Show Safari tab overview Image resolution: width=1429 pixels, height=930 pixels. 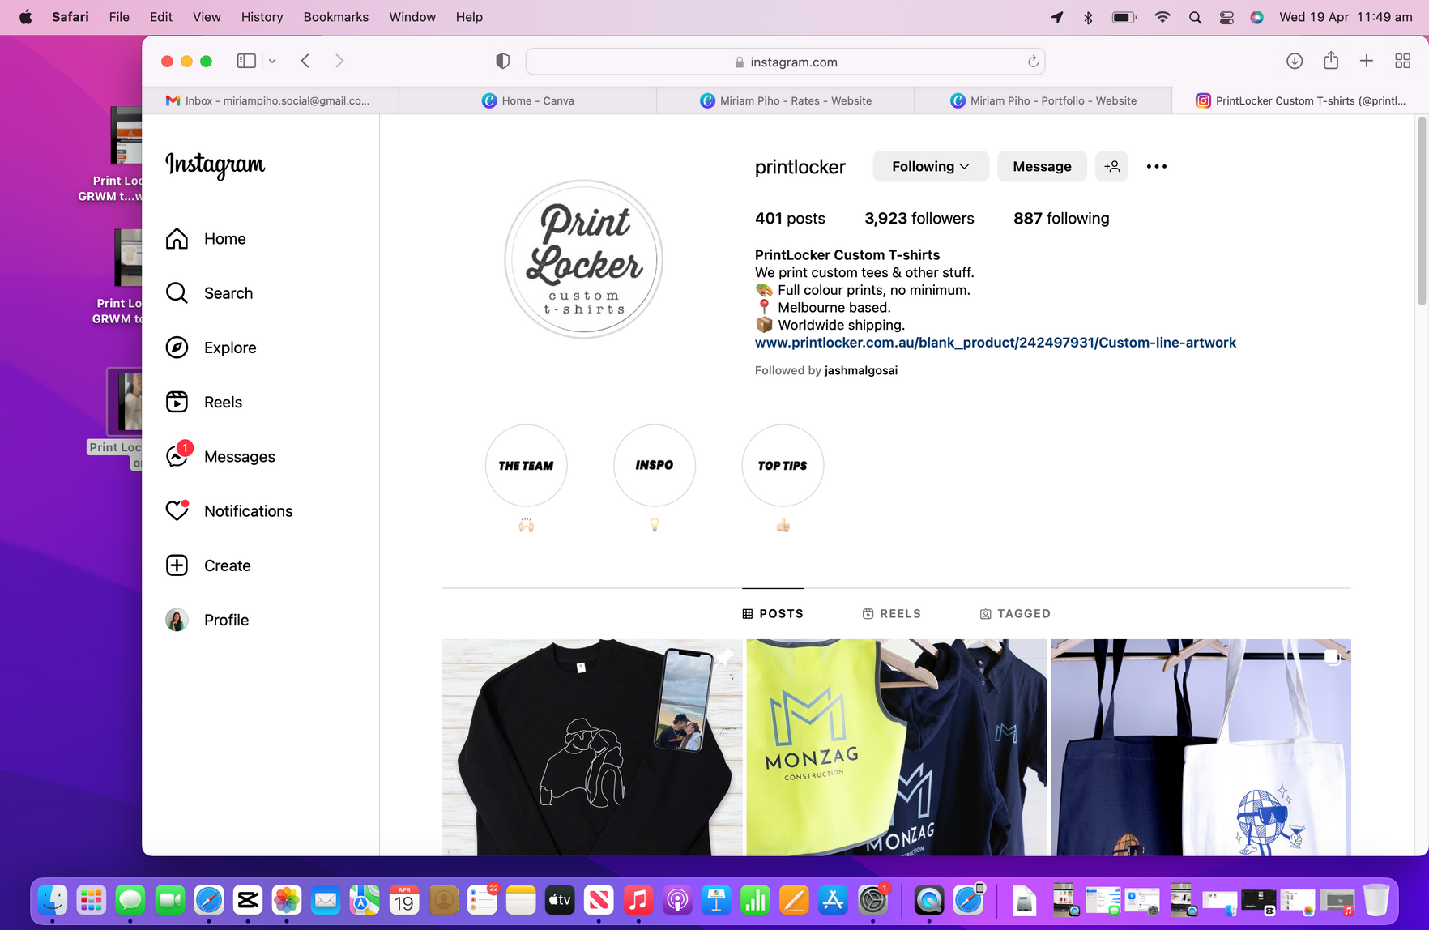[1402, 61]
